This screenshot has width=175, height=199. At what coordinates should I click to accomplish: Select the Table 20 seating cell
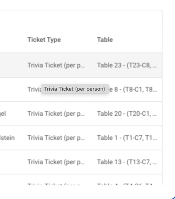point(127,113)
